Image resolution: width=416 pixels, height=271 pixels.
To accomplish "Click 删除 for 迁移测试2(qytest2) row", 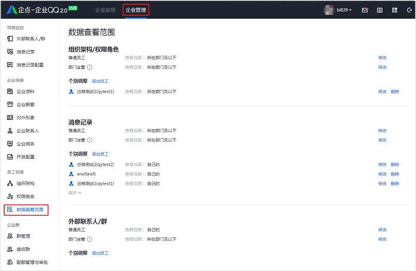I will [x=395, y=165].
